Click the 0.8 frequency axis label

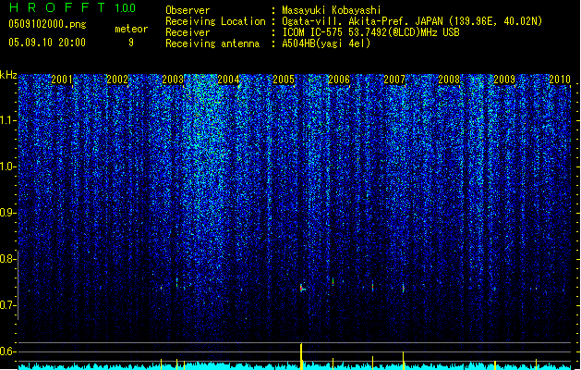(7, 259)
